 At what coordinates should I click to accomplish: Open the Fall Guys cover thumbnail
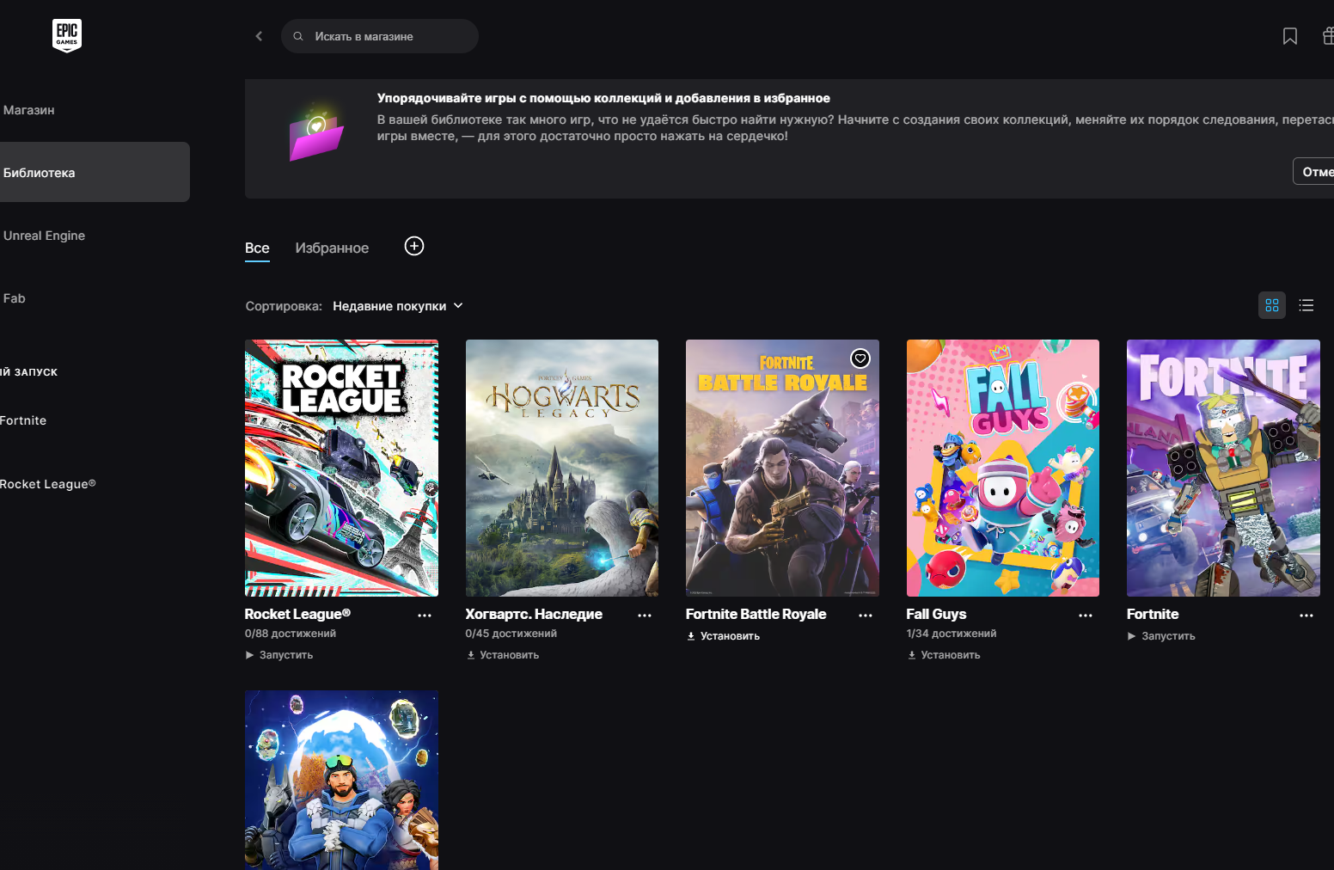[x=1002, y=468]
